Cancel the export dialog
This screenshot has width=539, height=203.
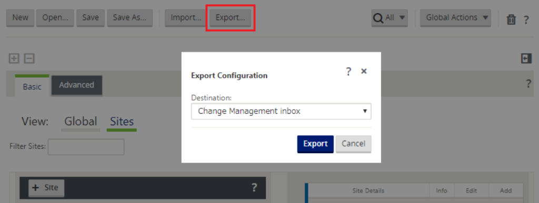pos(353,144)
